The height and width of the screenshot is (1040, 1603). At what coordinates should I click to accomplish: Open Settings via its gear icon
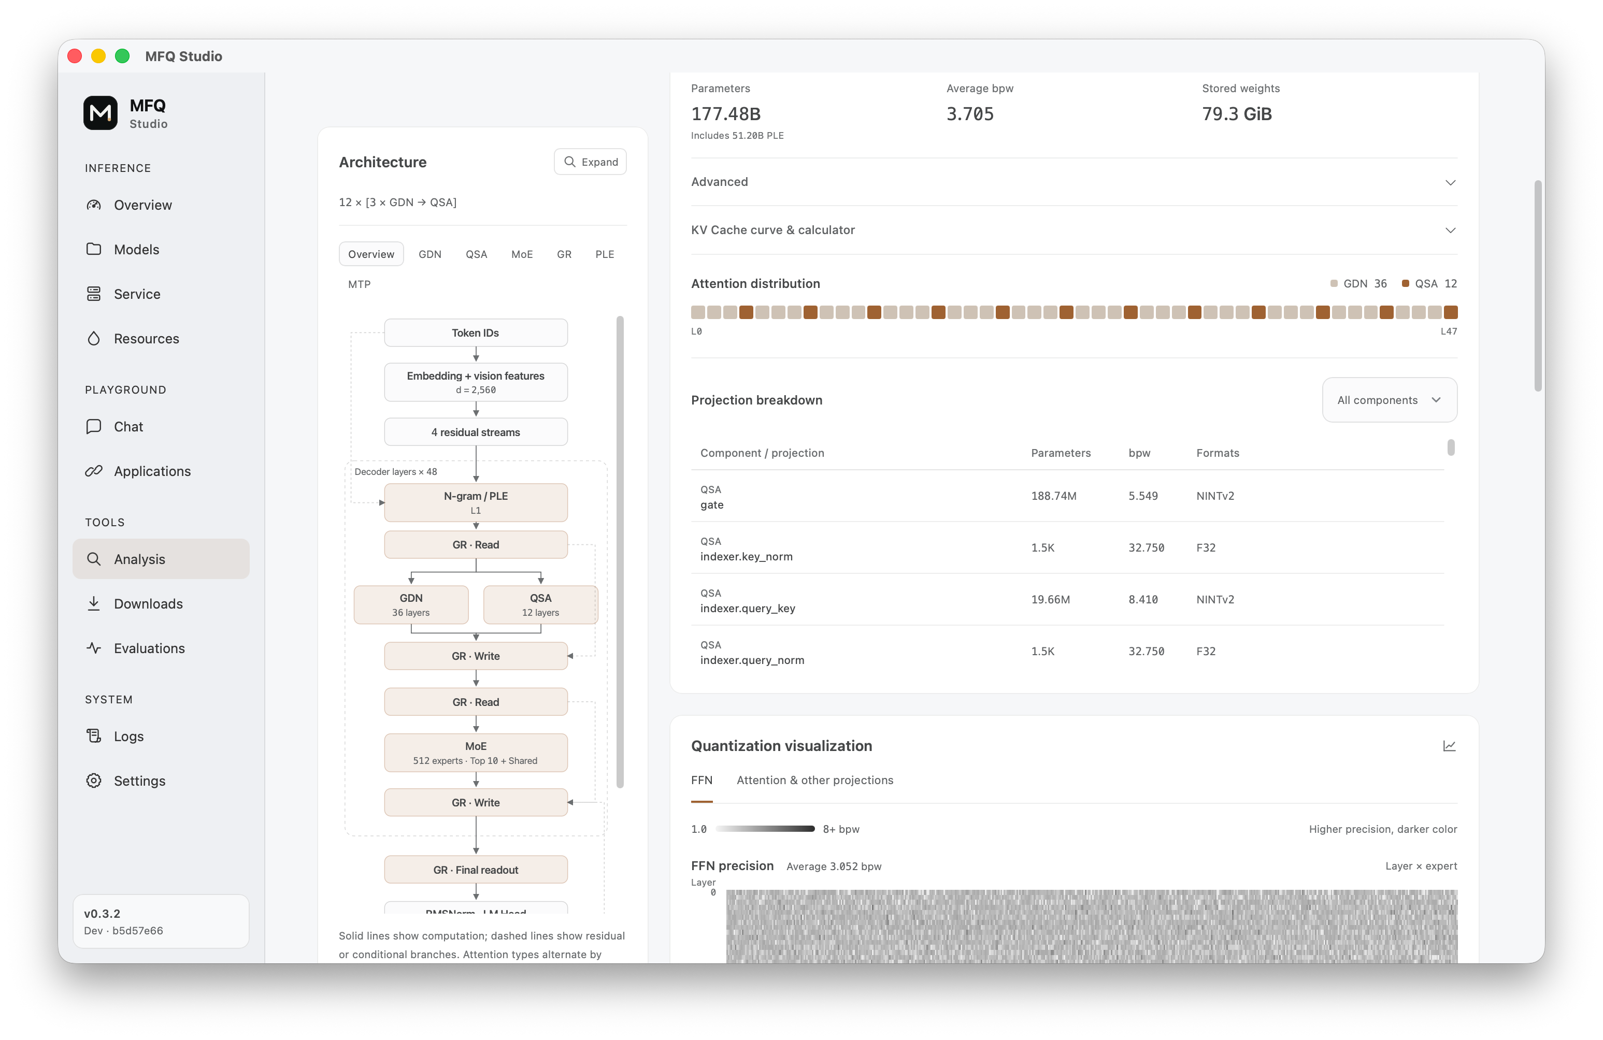(x=94, y=780)
